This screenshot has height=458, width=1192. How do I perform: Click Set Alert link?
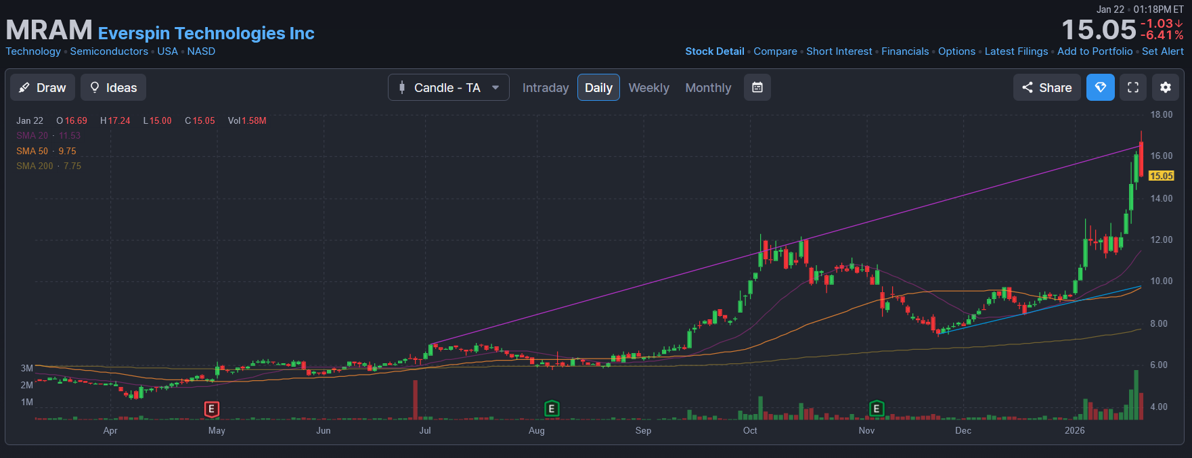pos(1162,51)
